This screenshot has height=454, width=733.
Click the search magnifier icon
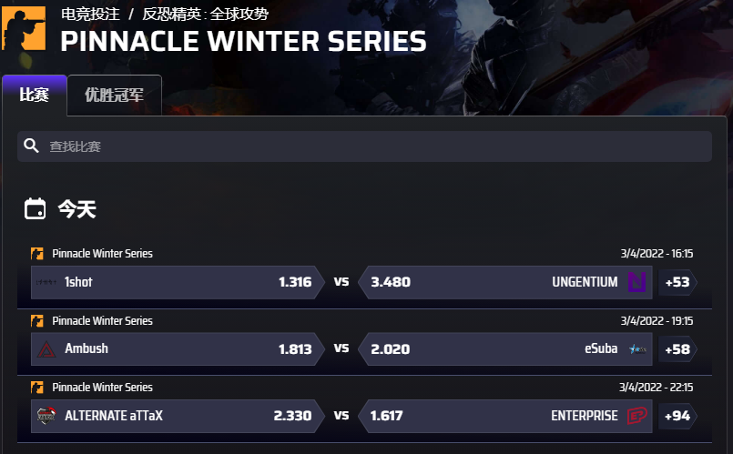click(32, 146)
